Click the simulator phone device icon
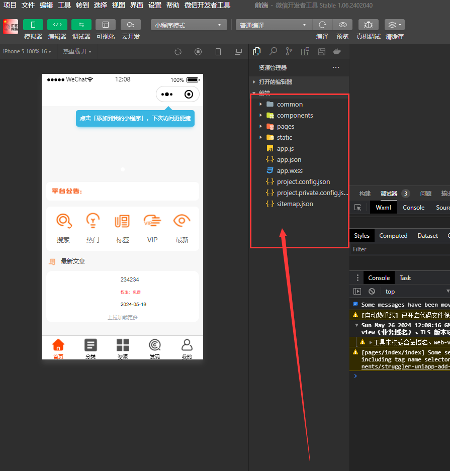This screenshot has width=450, height=471. pyautogui.click(x=218, y=52)
